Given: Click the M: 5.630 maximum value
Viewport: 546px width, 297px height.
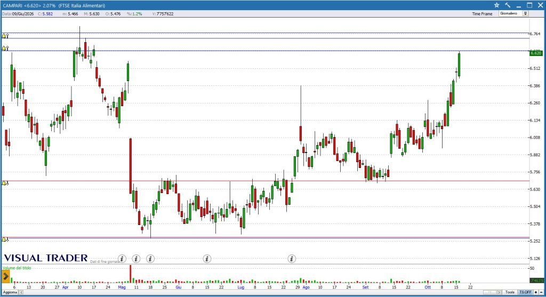Looking at the screenshot, I should click(x=92, y=14).
